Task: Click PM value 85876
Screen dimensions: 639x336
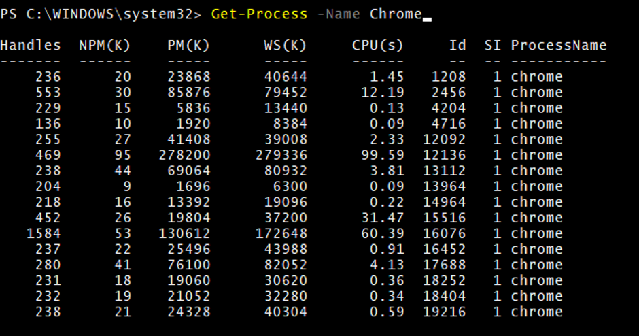Action: tap(189, 93)
